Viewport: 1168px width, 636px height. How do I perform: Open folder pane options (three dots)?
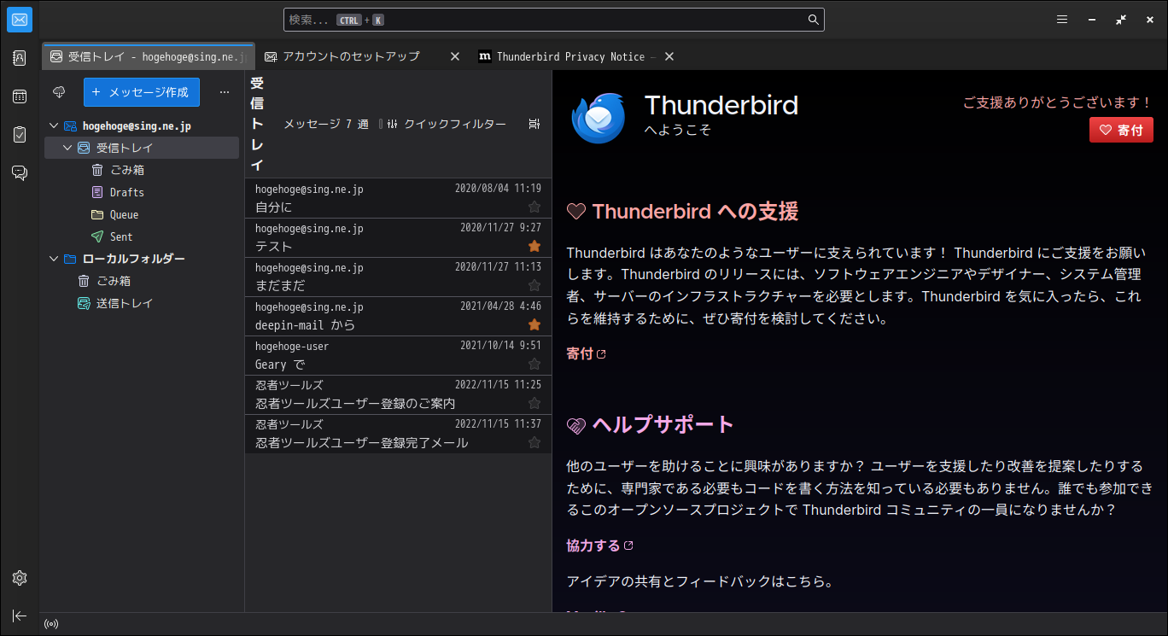(x=225, y=92)
